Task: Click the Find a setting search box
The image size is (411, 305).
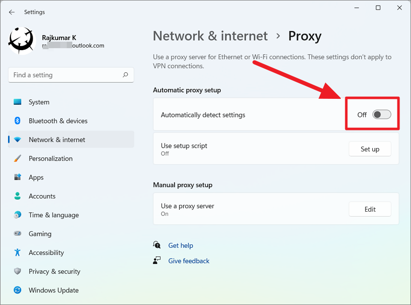Action: [x=71, y=75]
